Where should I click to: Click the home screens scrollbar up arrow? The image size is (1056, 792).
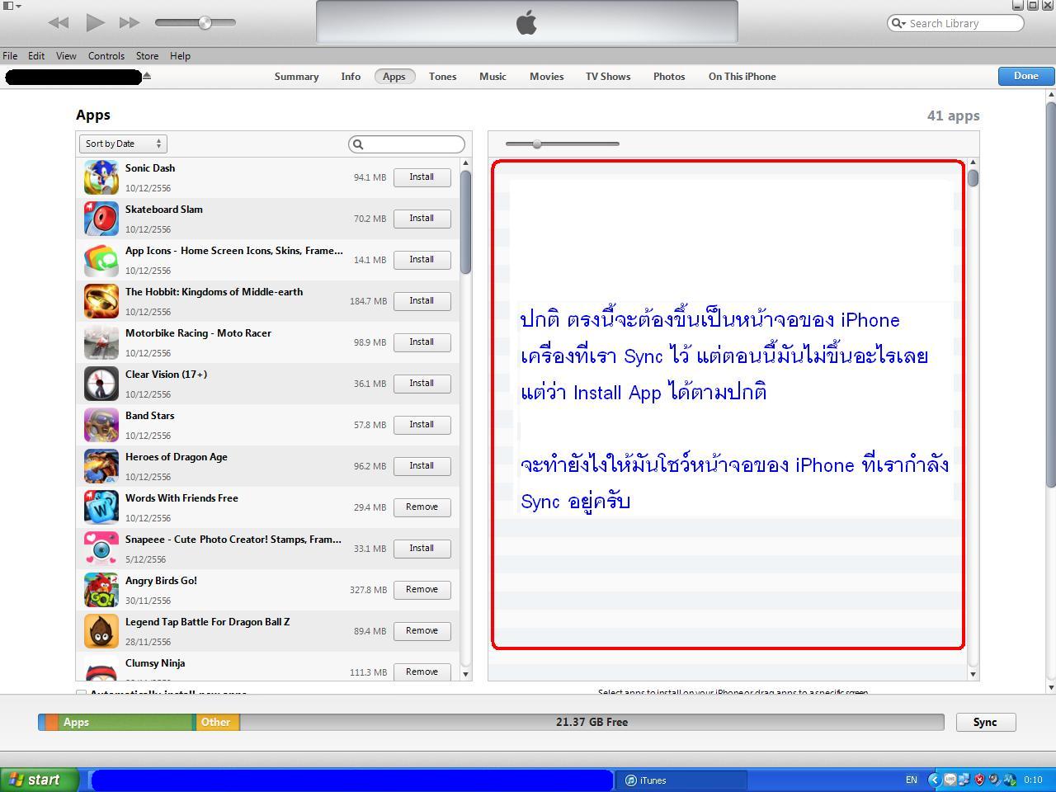[x=973, y=163]
